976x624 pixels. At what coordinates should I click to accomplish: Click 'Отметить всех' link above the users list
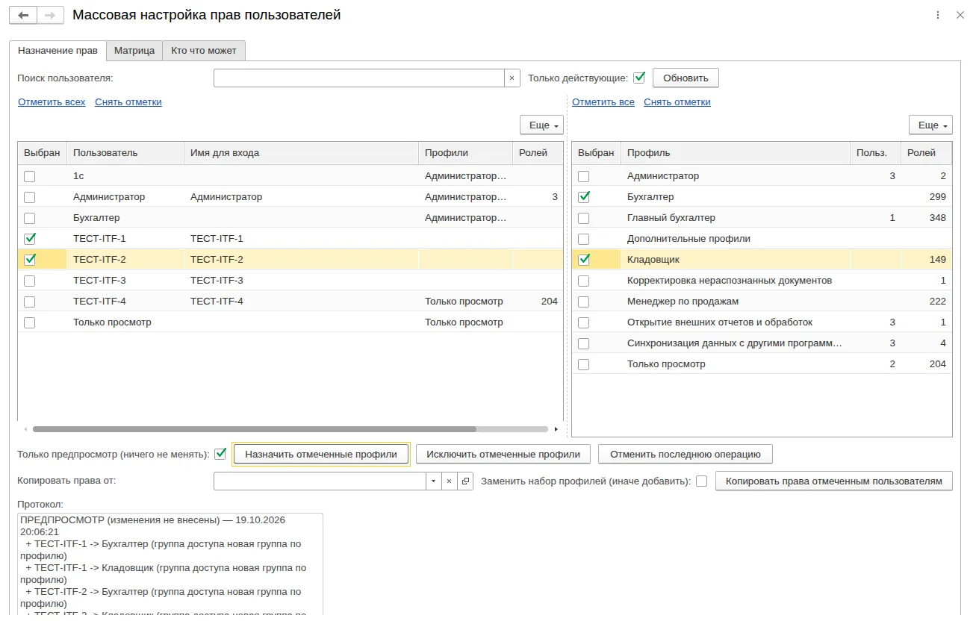tap(52, 102)
